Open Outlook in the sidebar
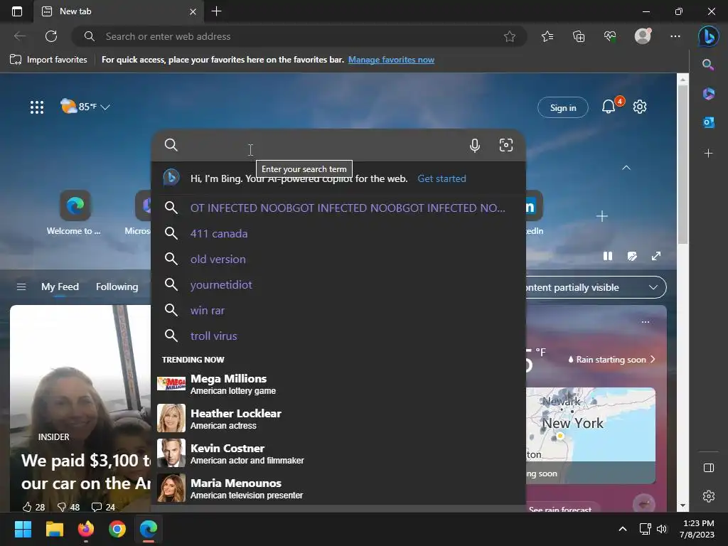Image resolution: width=728 pixels, height=546 pixels. [x=709, y=122]
